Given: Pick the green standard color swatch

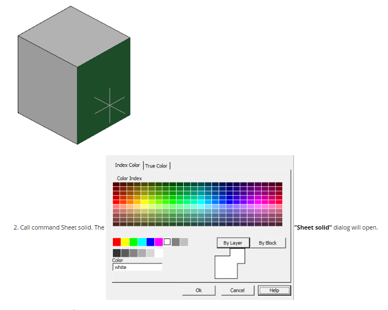Looking at the screenshot, I should (133, 242).
